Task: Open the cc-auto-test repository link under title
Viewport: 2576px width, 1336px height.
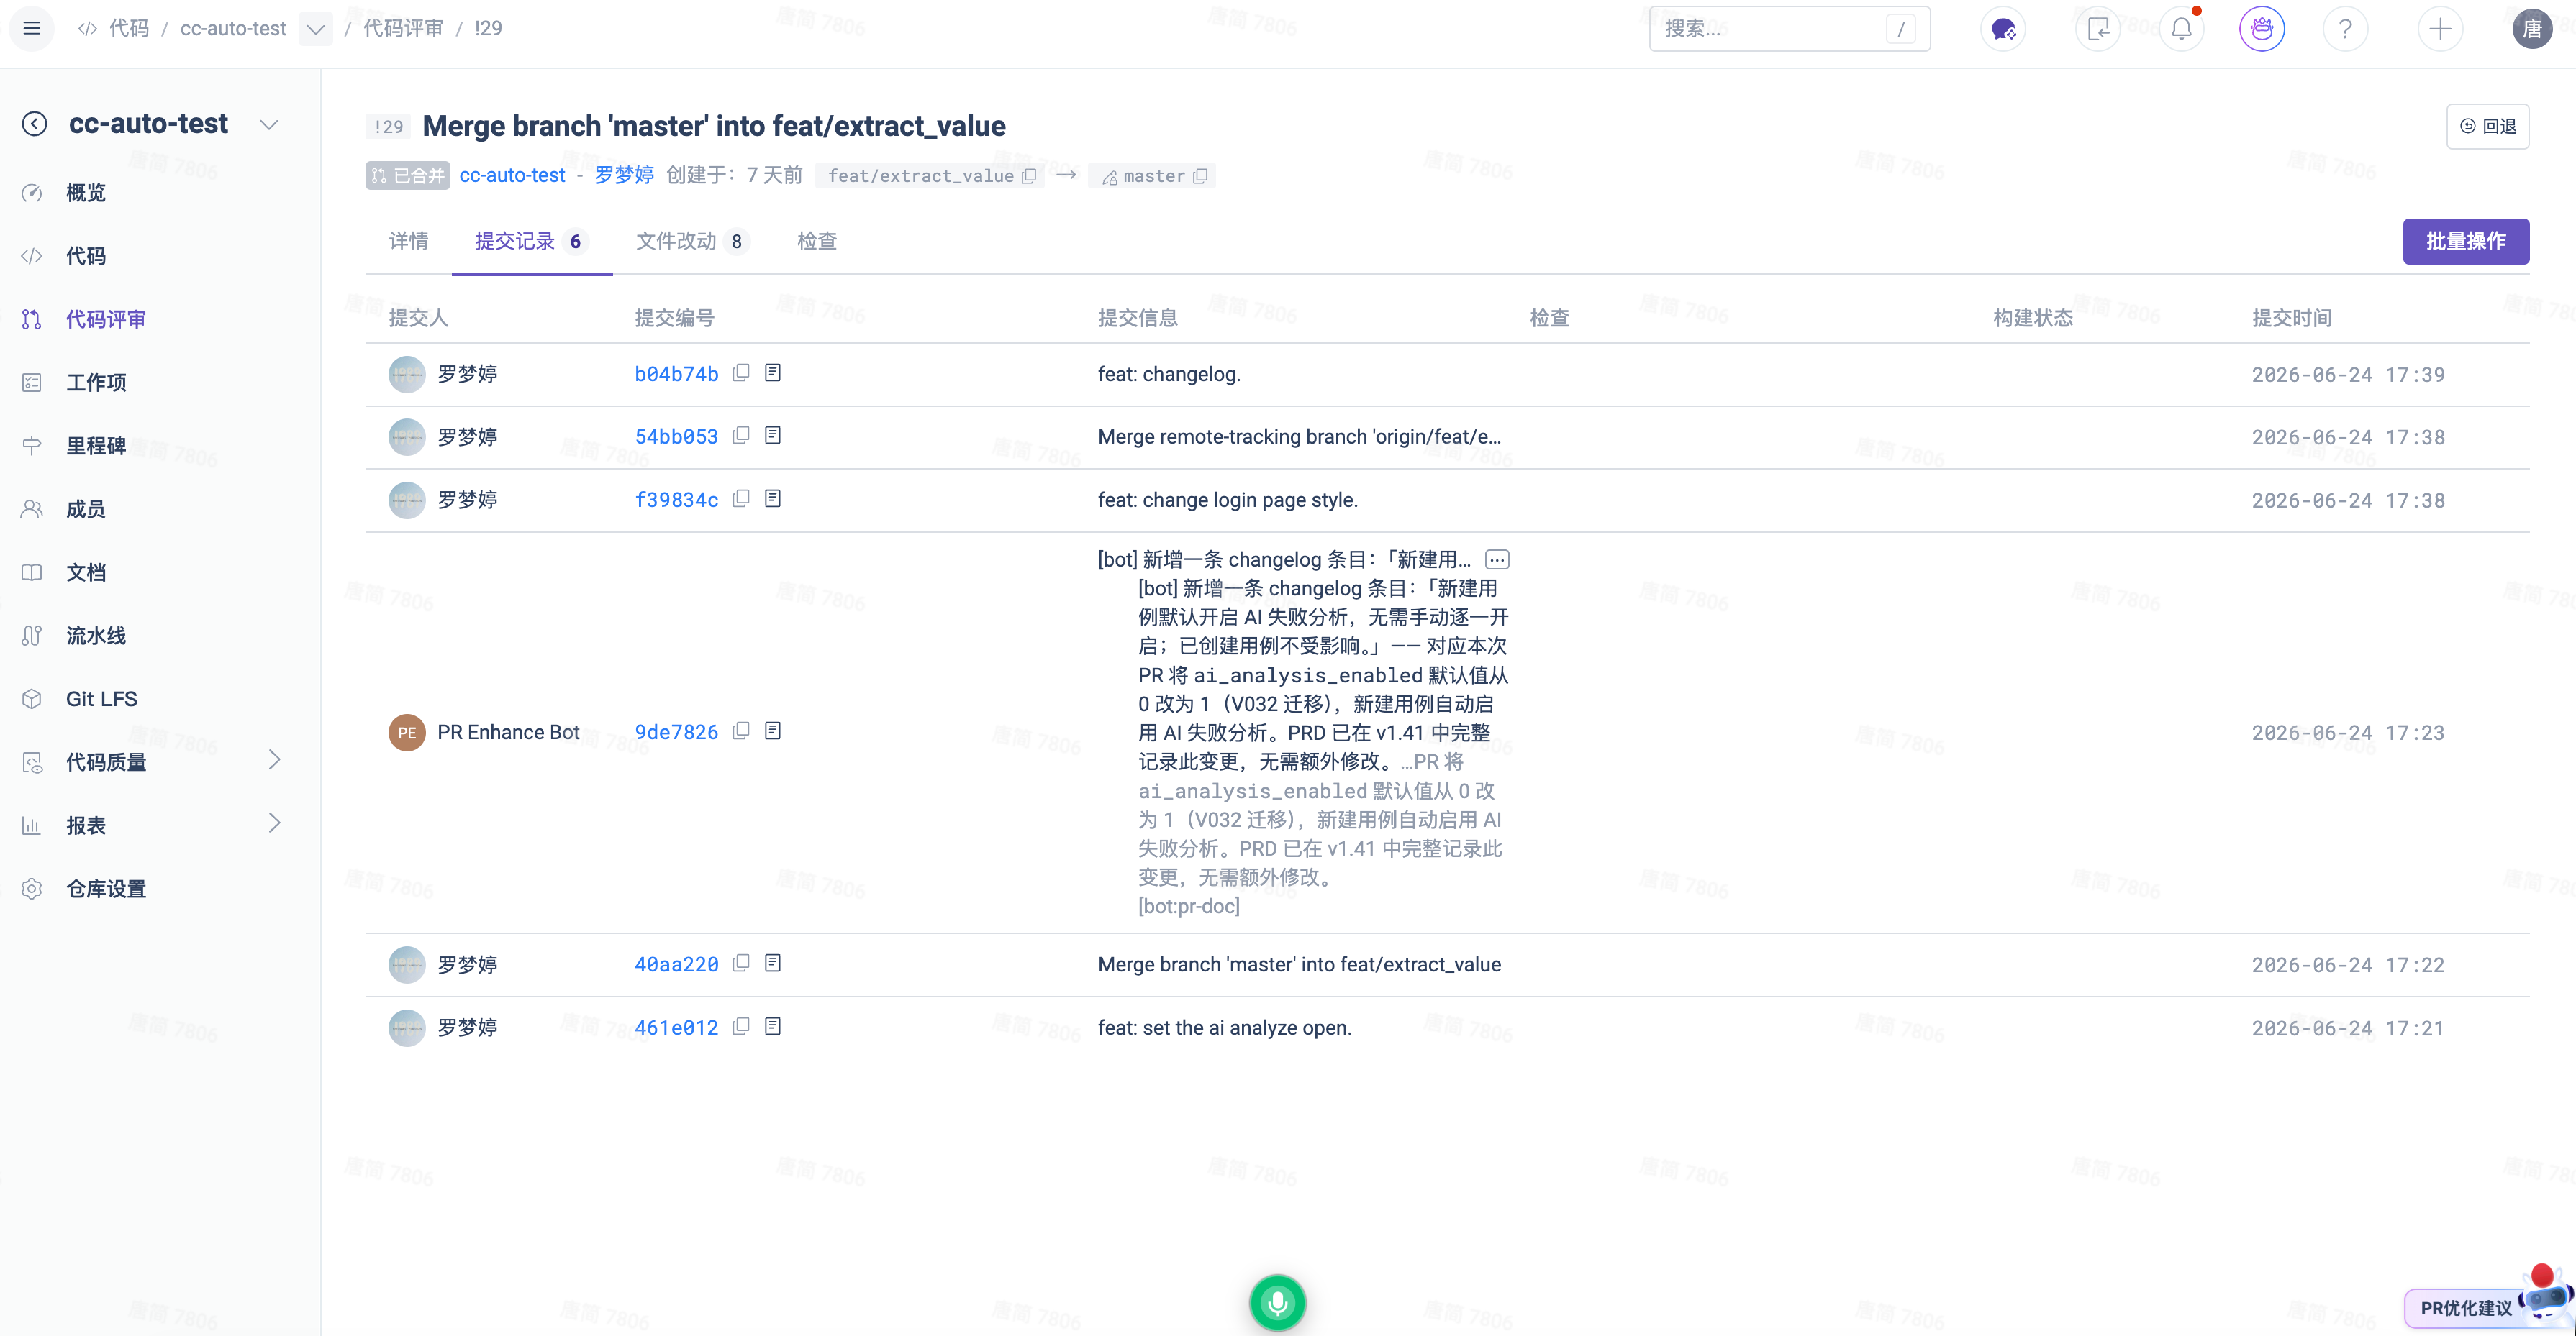Action: (x=512, y=175)
